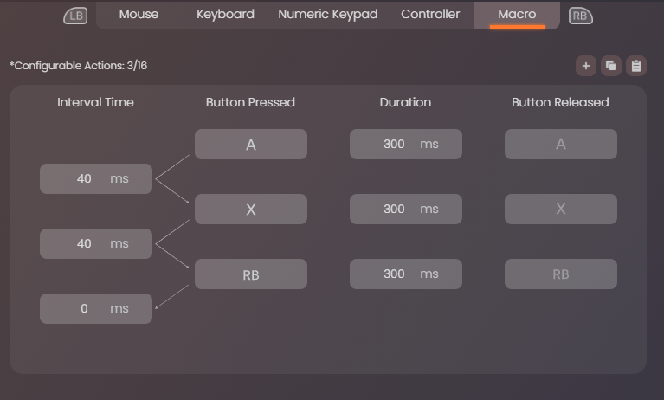Edit the 0 ms interval time field
This screenshot has width=664, height=400.
tap(96, 308)
